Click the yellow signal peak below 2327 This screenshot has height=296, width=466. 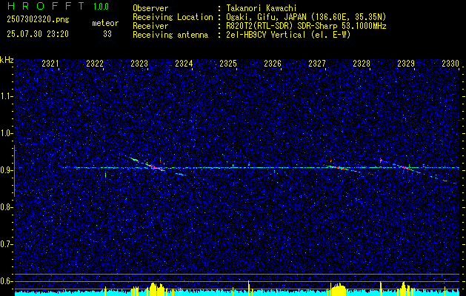(339, 289)
